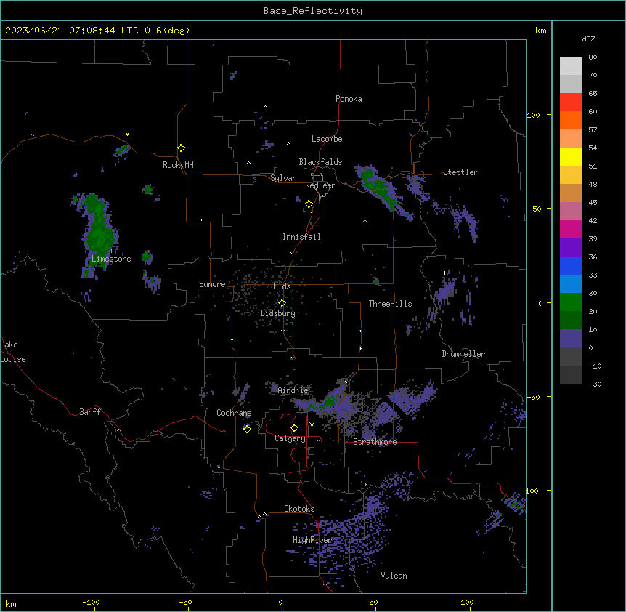Screen dimensions: 626x612
Task: Click the Olds label
Action: (282, 286)
